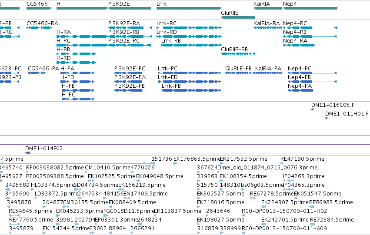Select transcript Pi3K92E-RA
This screenshot has width=370, height=235.
[130, 28]
